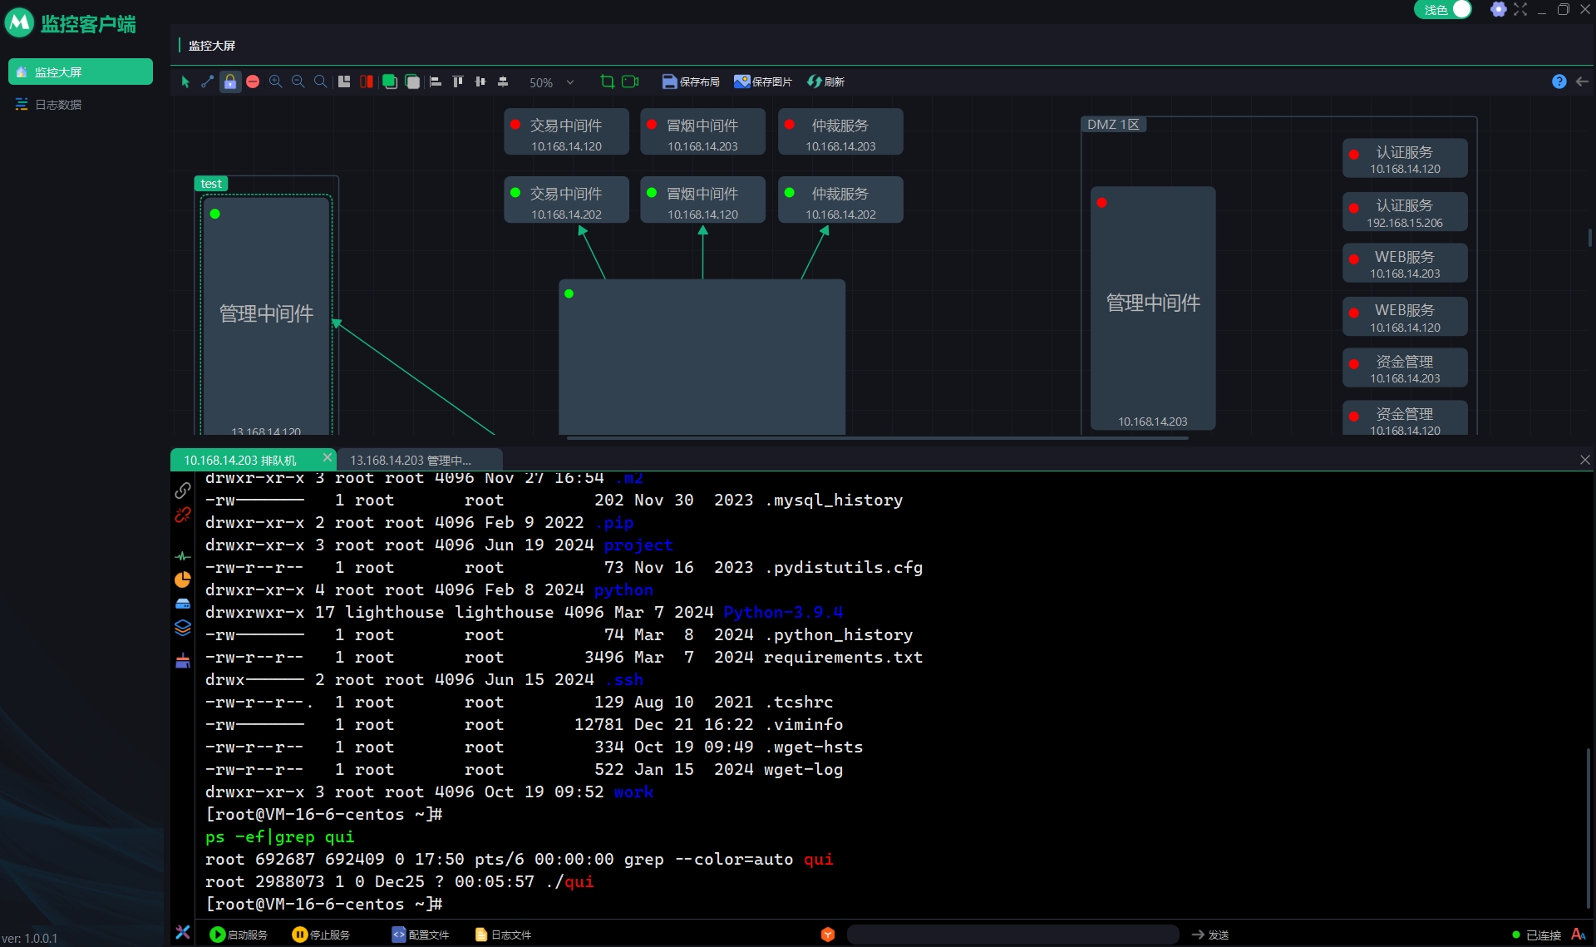Select the green 交易中间件 10.168.14.202 node
This screenshot has height=947, width=1596.
[566, 200]
